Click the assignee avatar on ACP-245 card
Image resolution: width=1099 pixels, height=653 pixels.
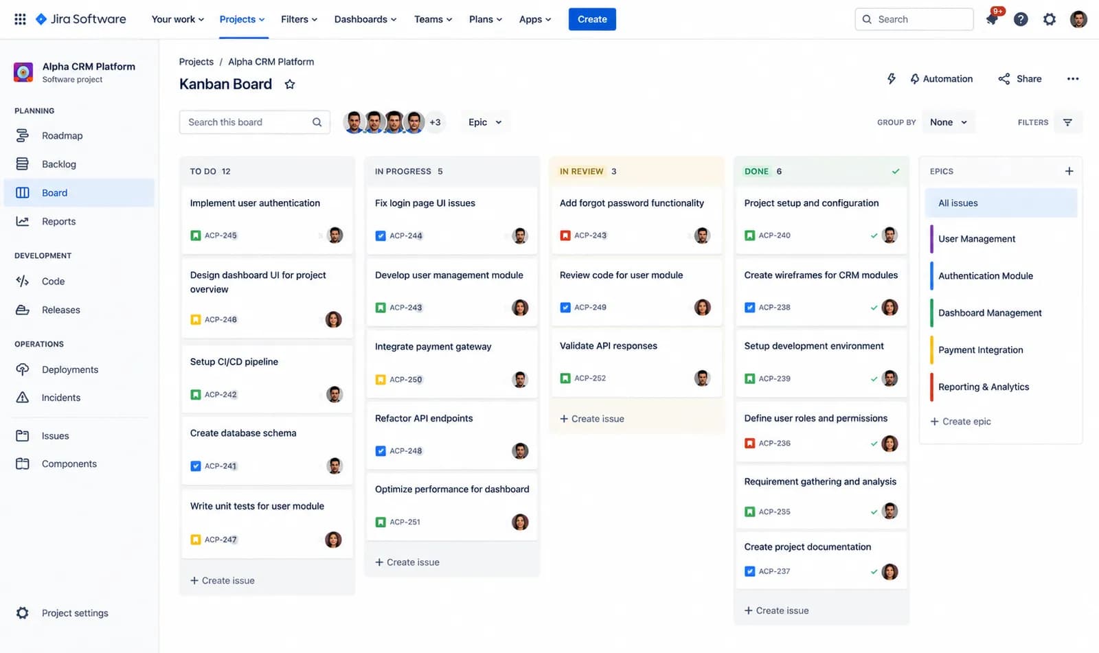click(335, 235)
